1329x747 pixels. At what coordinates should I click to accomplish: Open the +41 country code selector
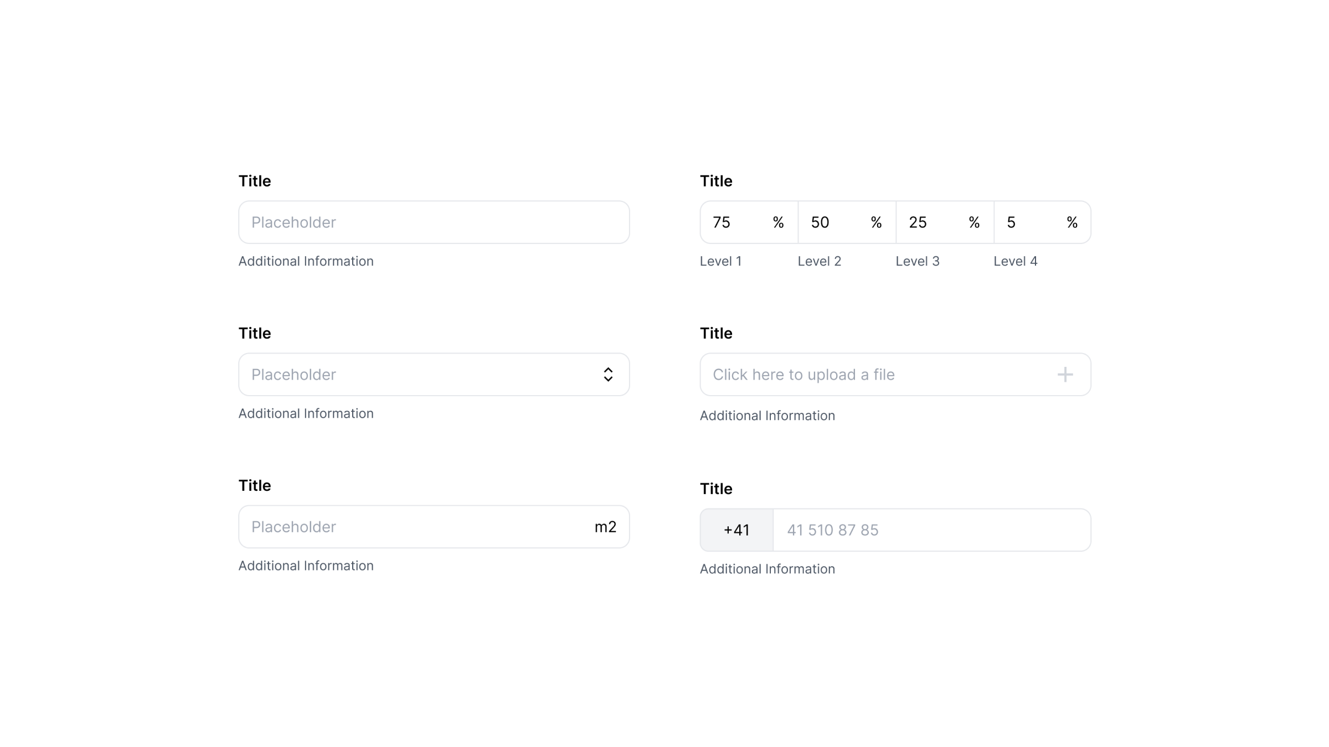736,530
